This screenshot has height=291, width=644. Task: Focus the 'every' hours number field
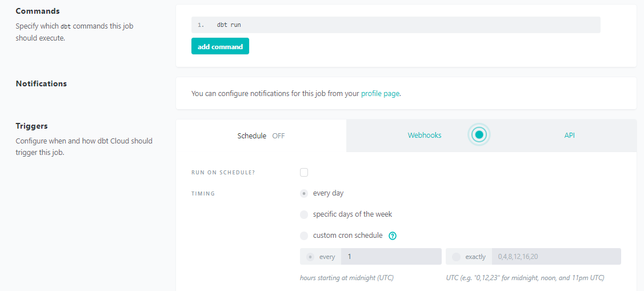tap(391, 257)
